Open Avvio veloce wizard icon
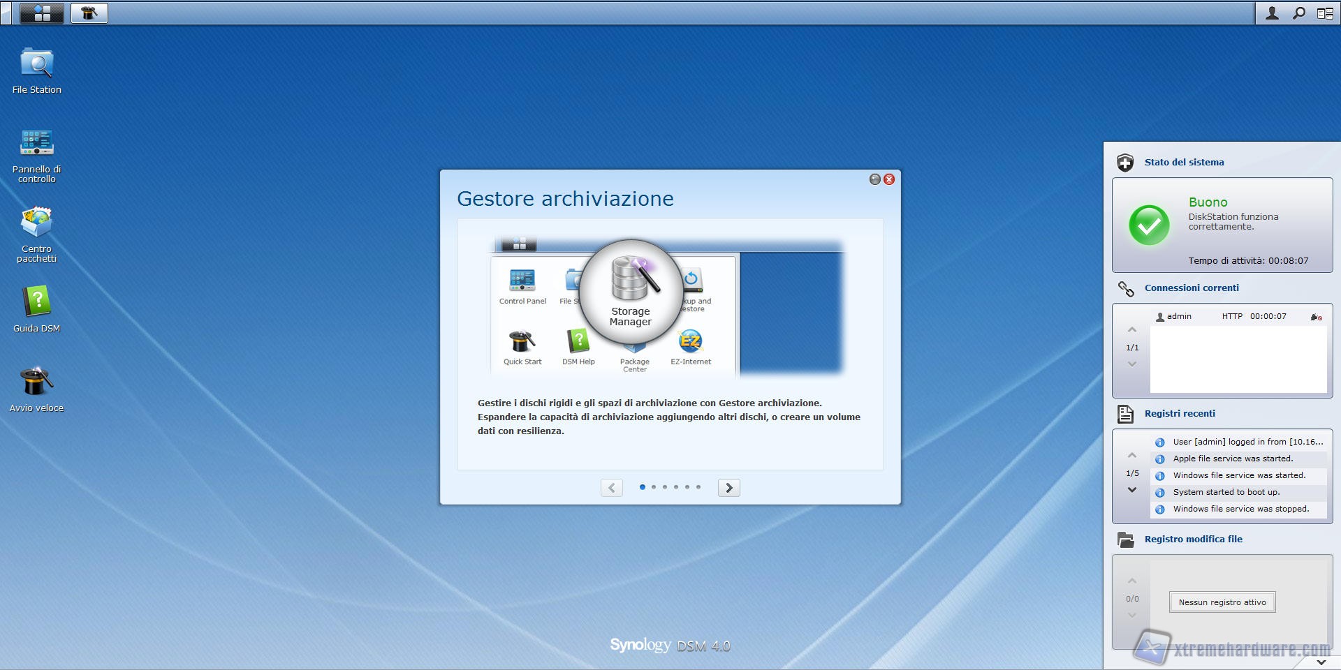Image resolution: width=1341 pixels, height=670 pixels. click(36, 382)
